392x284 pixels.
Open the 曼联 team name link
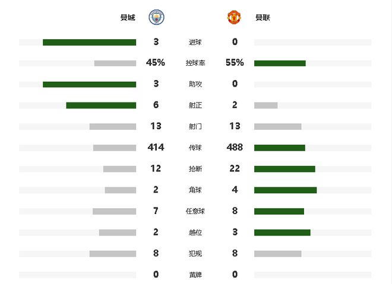pyautogui.click(x=263, y=17)
